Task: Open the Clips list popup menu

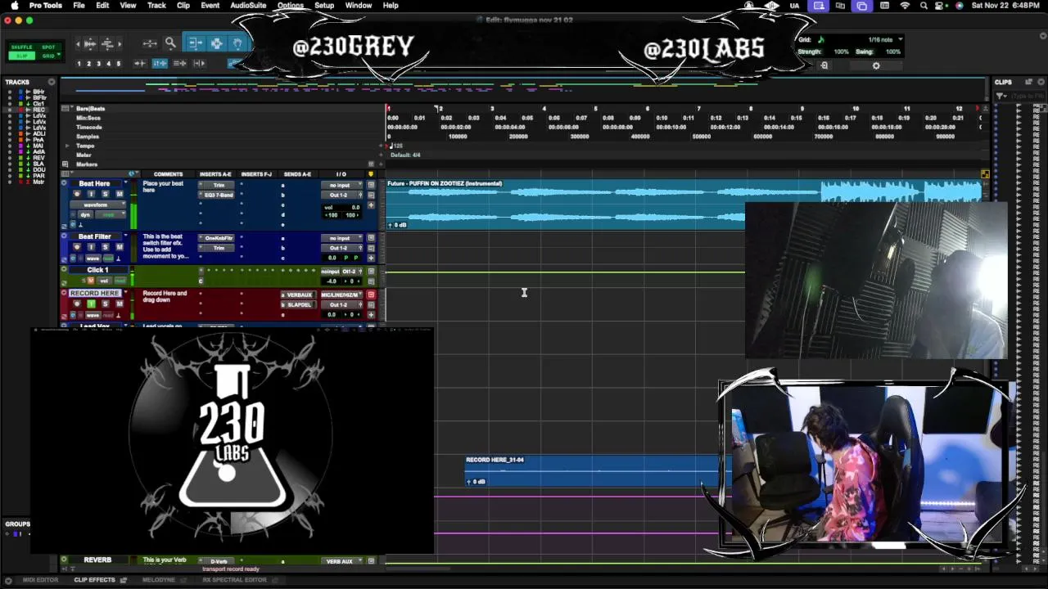Action: pyautogui.click(x=1041, y=82)
